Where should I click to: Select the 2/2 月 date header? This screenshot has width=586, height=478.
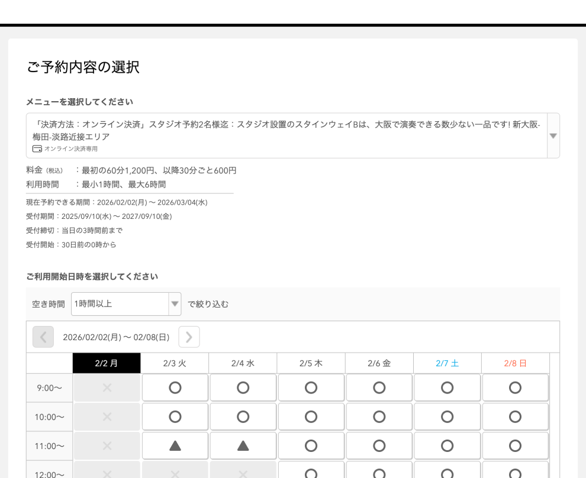tap(107, 363)
